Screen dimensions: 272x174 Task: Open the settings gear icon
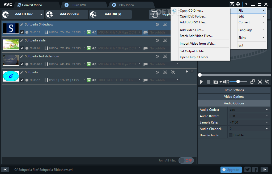coord(238,4)
